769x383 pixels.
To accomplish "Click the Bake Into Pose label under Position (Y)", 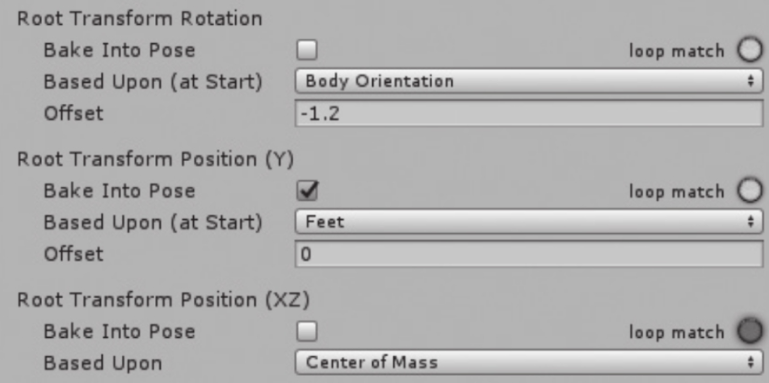I will pos(119,191).
